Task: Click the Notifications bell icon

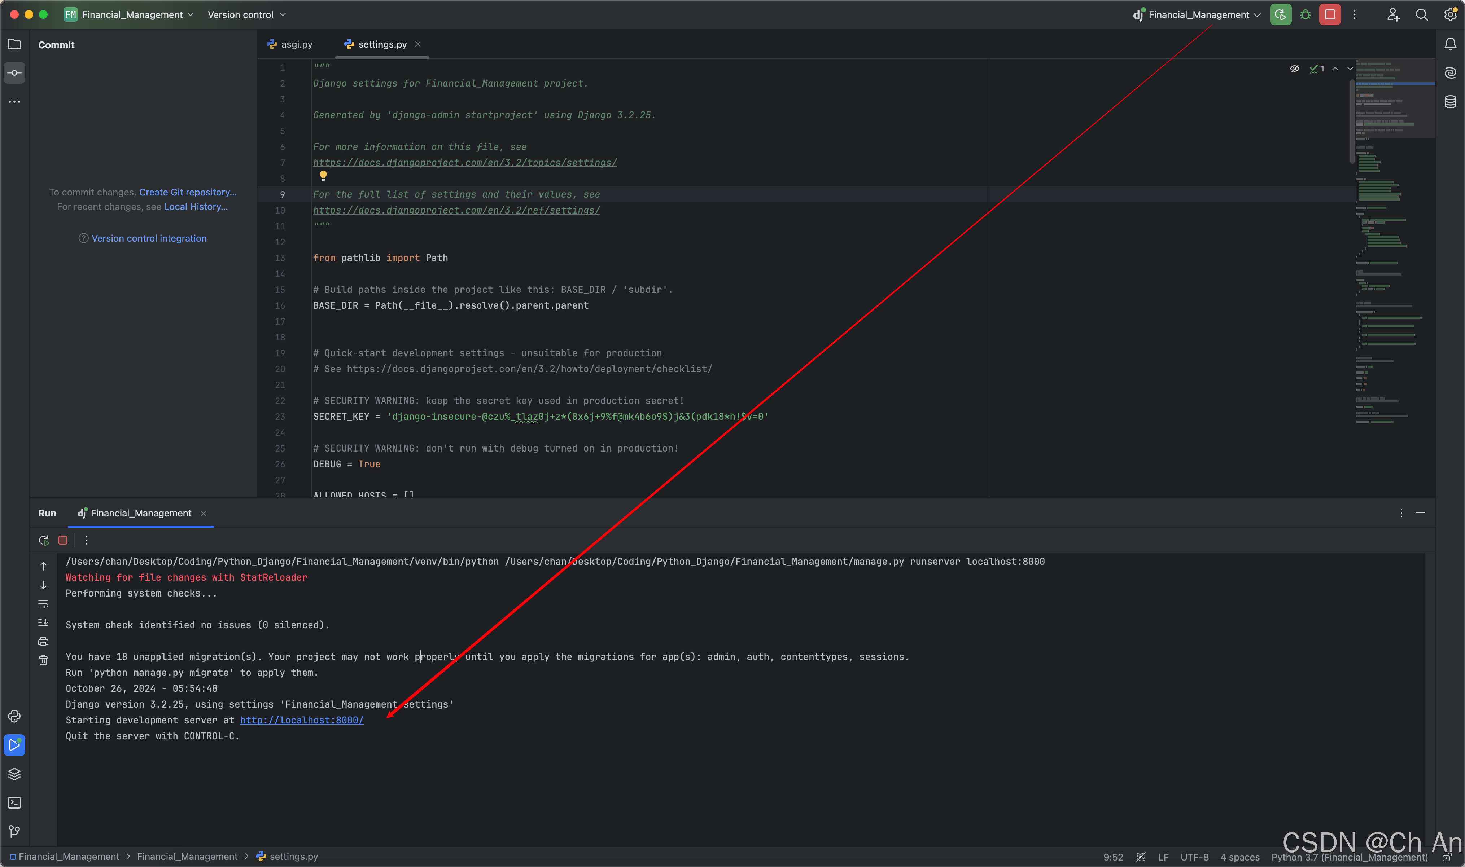Action: pos(1451,44)
